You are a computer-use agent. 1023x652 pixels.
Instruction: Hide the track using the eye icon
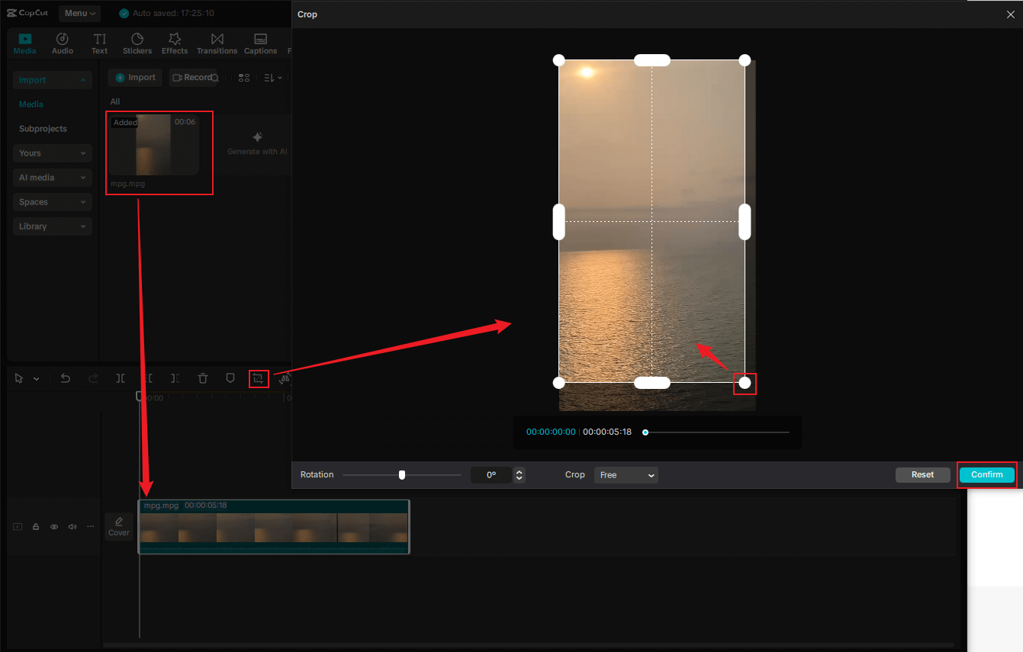(x=53, y=526)
